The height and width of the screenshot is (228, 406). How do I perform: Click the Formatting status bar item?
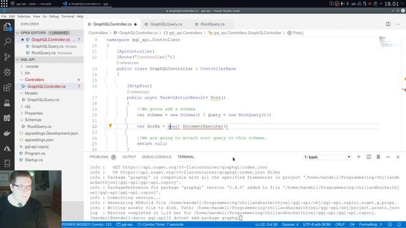[370, 224]
